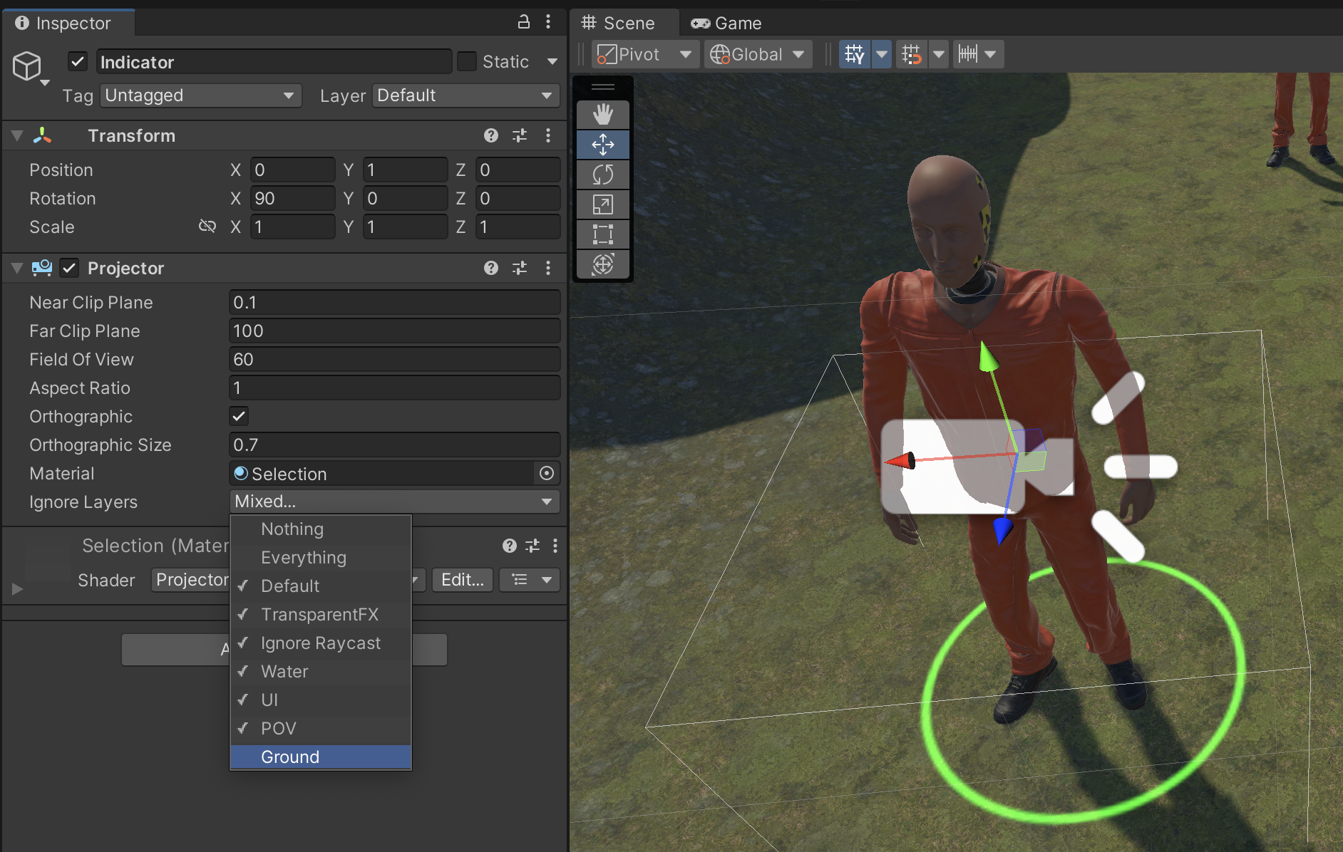Click the Far Clip Plane input field
1343x852 pixels.
(x=394, y=331)
